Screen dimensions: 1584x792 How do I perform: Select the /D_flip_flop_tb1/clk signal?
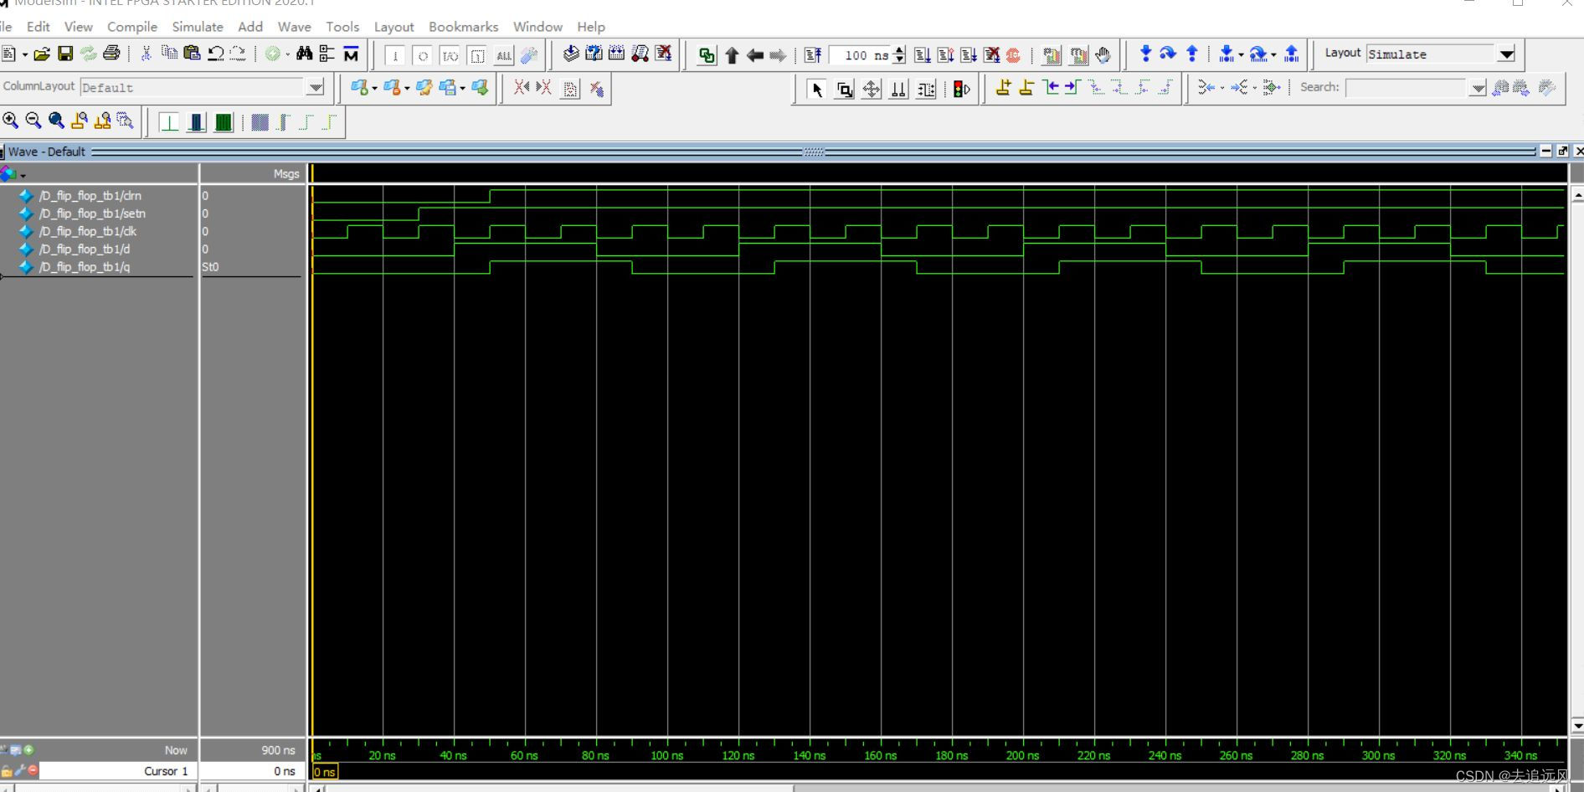click(88, 231)
